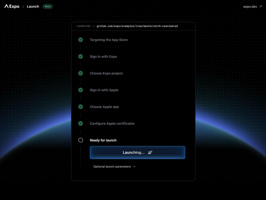Click the checkmark beside Sign in with Expo
Image resolution: width=266 pixels, height=200 pixels.
80,56
